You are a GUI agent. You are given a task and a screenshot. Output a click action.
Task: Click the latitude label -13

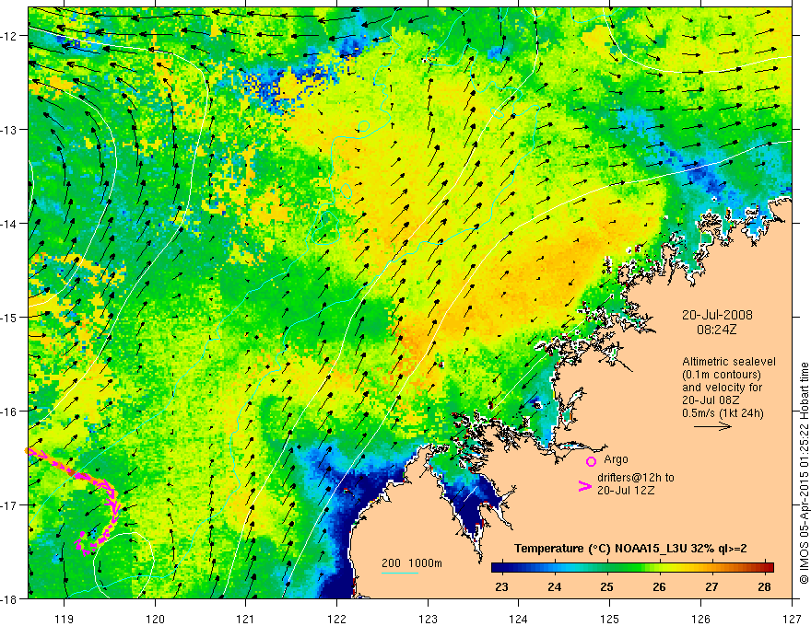click(x=9, y=130)
